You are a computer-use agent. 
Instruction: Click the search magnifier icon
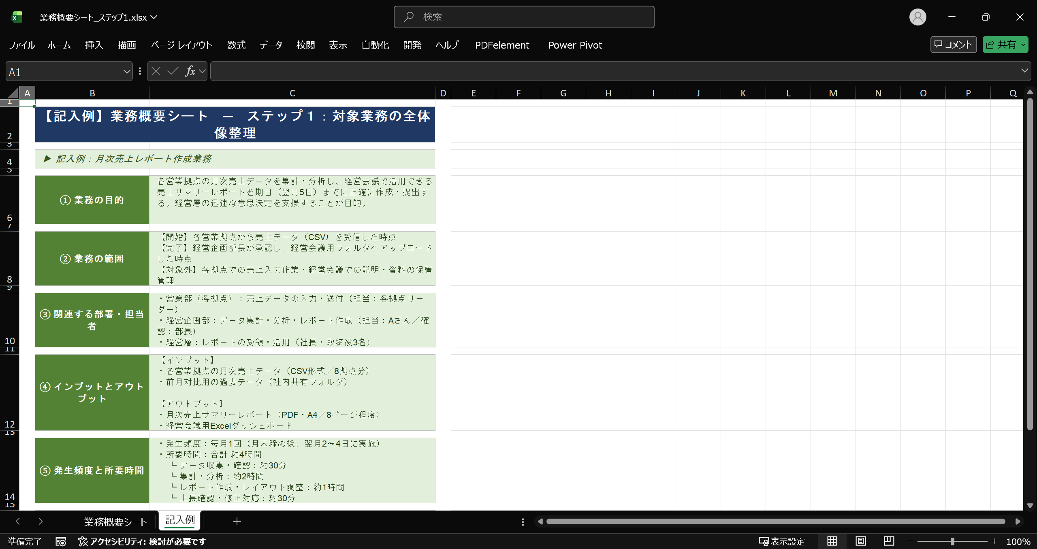409,17
